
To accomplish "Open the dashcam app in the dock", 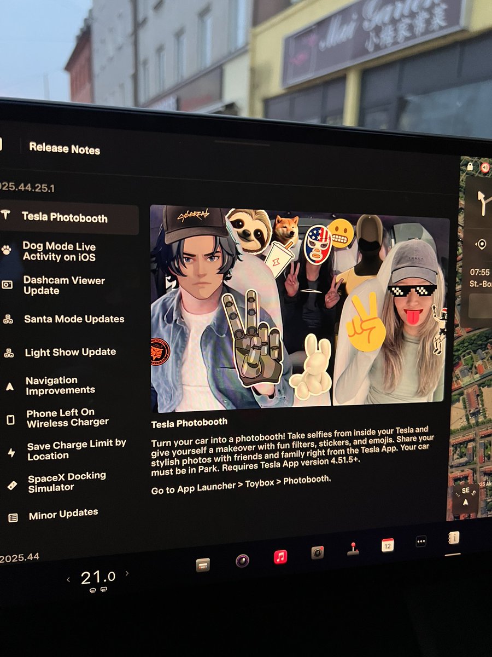I will click(318, 552).
